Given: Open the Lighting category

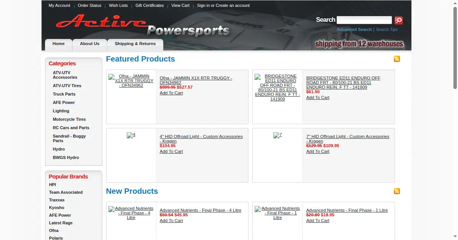Looking at the screenshot, I should tap(61, 111).
